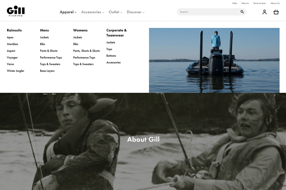Select the Mens category heading

[44, 30]
